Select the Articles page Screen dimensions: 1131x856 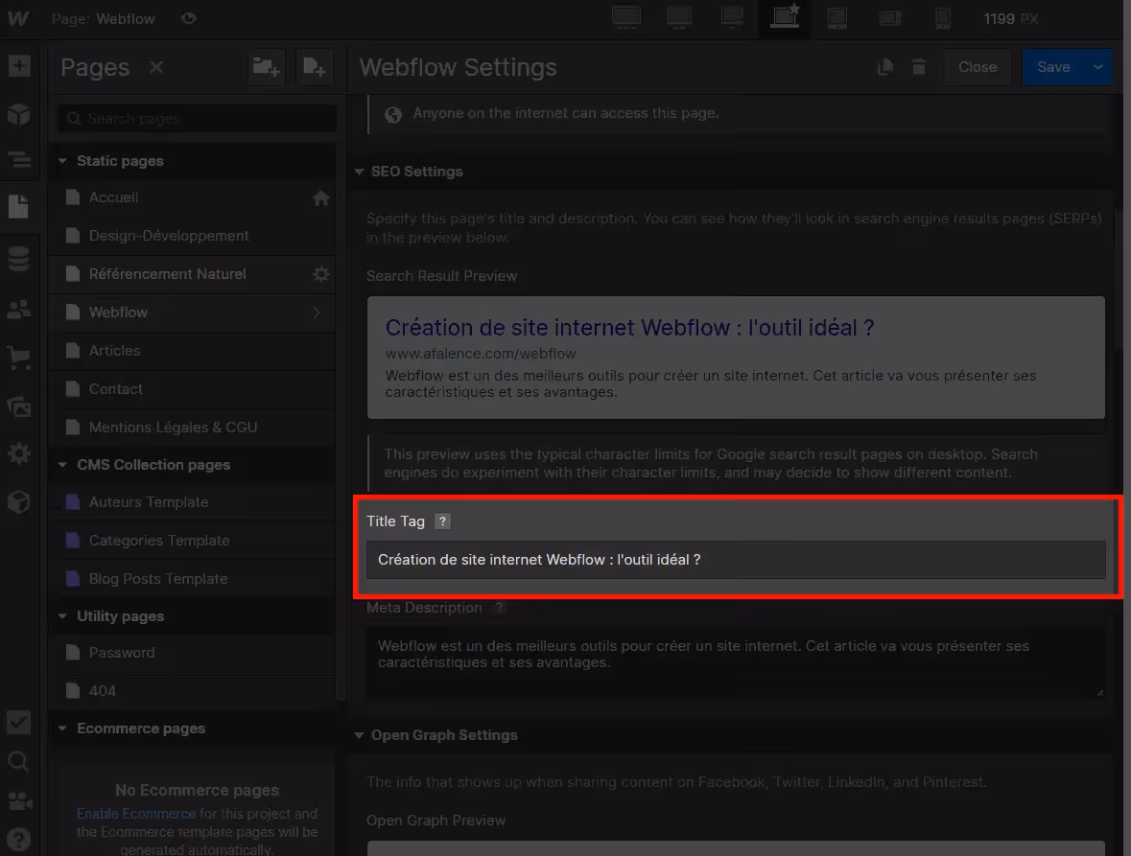click(192, 350)
